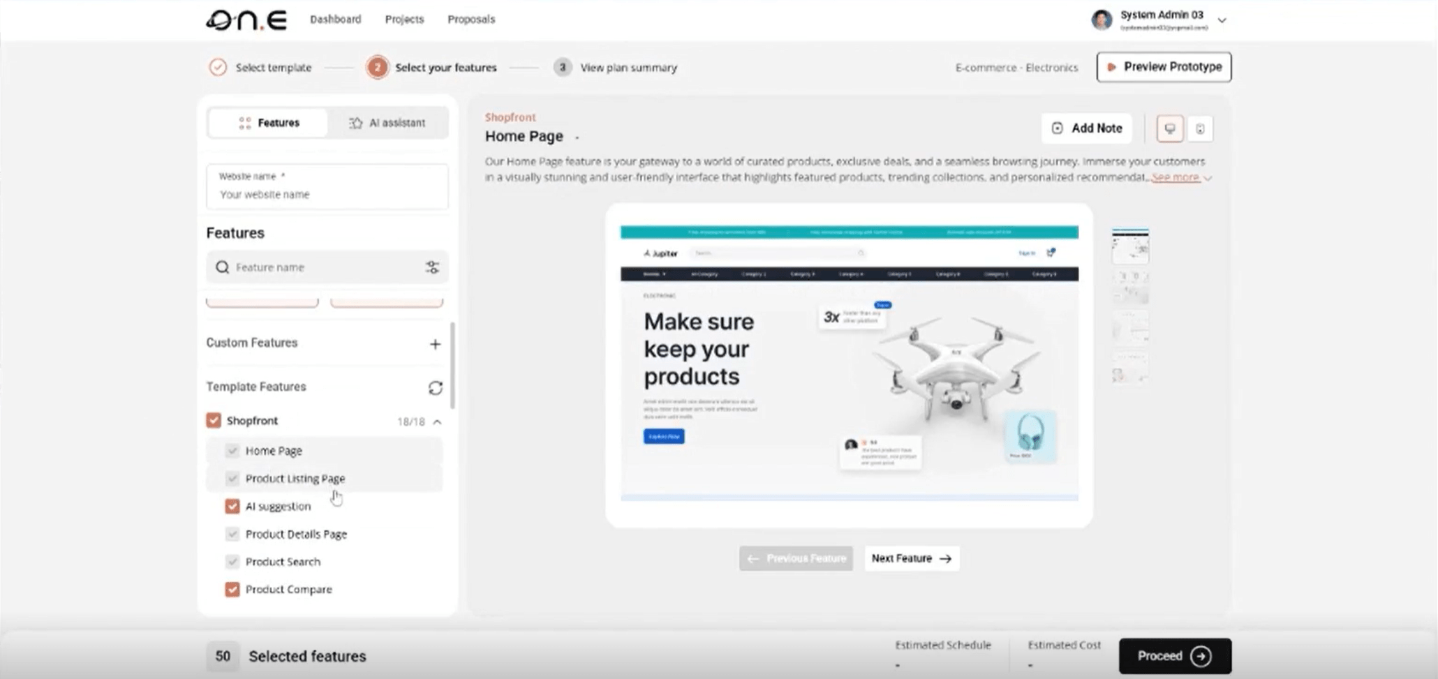Click the Website name input field
Image resolution: width=1438 pixels, height=679 pixels.
[327, 186]
